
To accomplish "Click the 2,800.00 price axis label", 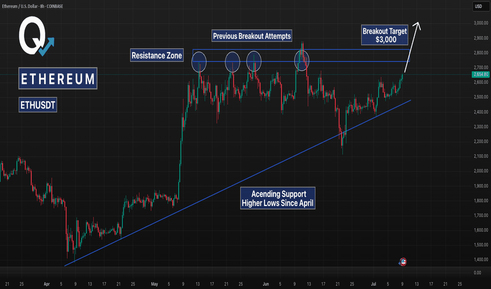I will pyautogui.click(x=480, y=53).
